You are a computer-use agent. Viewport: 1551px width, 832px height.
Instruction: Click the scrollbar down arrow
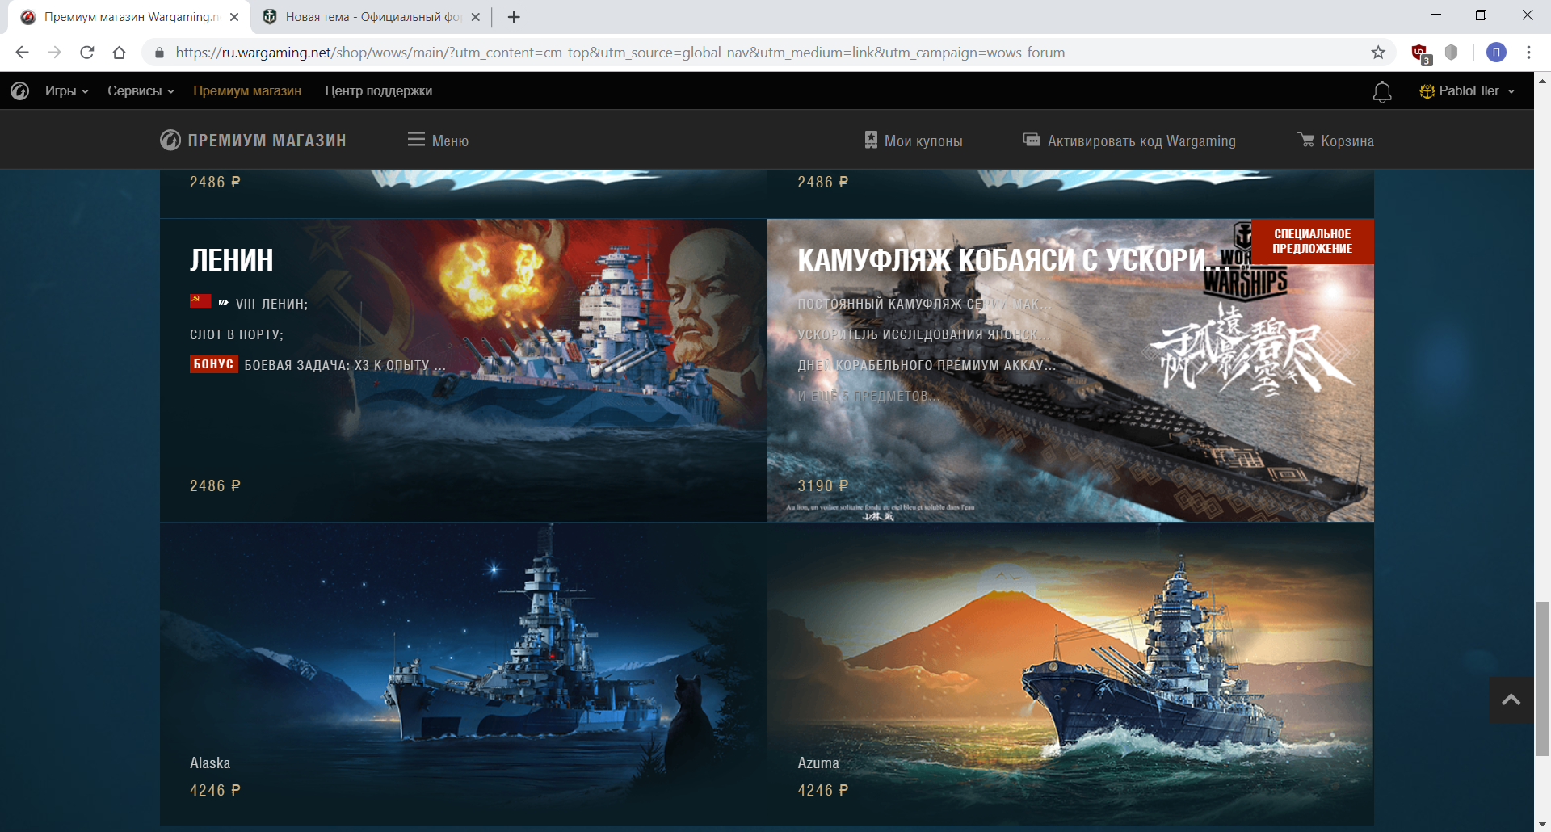1543,824
